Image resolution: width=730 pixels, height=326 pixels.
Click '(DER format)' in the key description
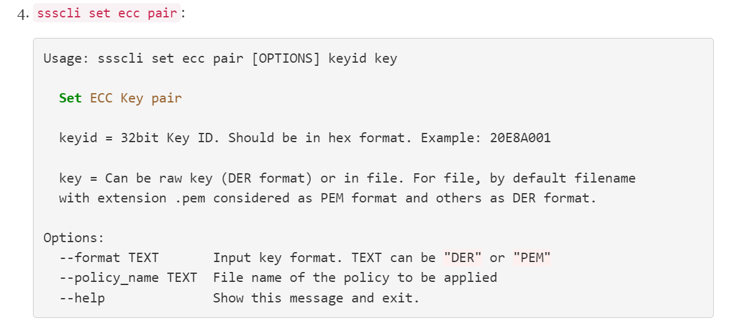tap(266, 178)
